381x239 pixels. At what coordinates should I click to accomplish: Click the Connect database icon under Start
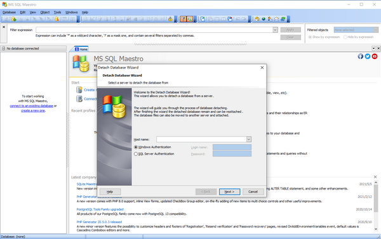click(79, 98)
